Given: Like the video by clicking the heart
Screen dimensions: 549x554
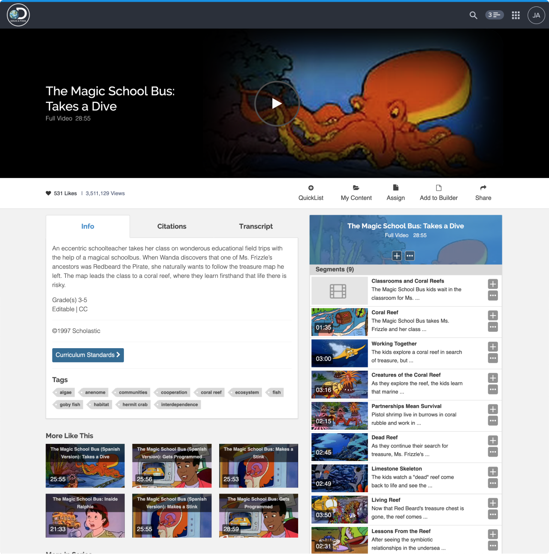Looking at the screenshot, I should [48, 193].
